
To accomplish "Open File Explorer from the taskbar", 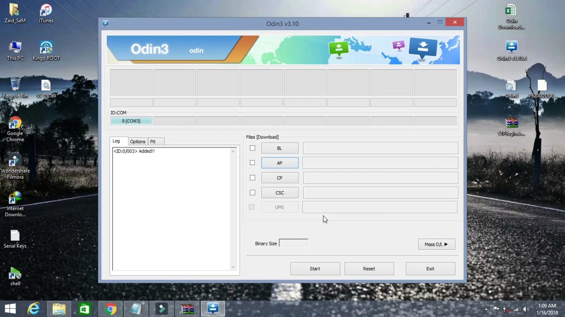I will (59, 309).
